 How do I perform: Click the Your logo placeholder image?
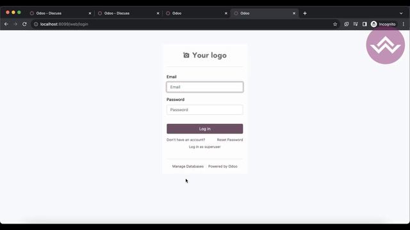pyautogui.click(x=205, y=56)
